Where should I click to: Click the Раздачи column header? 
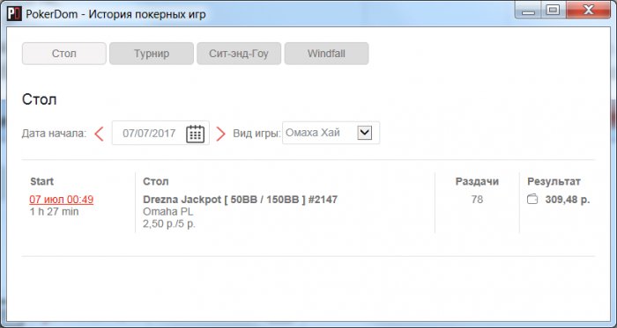point(477,182)
